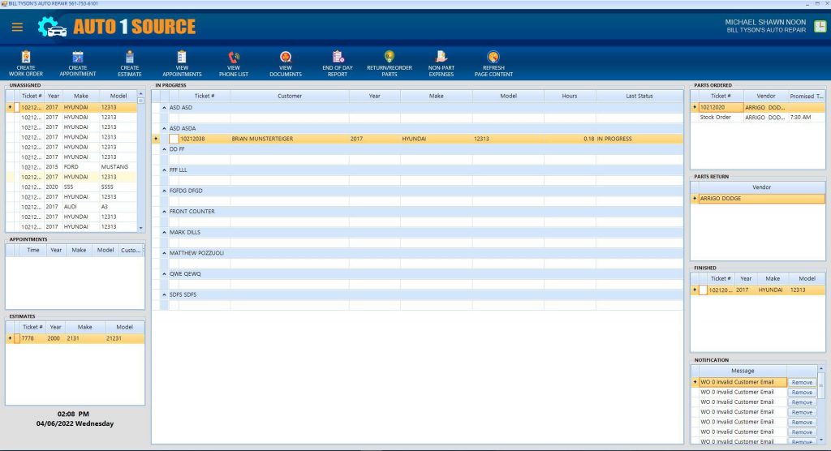Open the View Phone List icon
The image size is (831, 451).
click(234, 58)
